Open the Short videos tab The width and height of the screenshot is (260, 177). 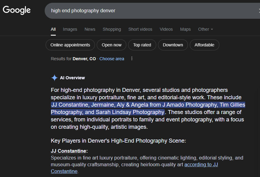[140, 29]
